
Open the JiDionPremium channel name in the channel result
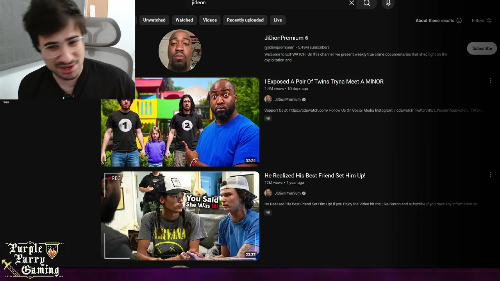click(284, 38)
